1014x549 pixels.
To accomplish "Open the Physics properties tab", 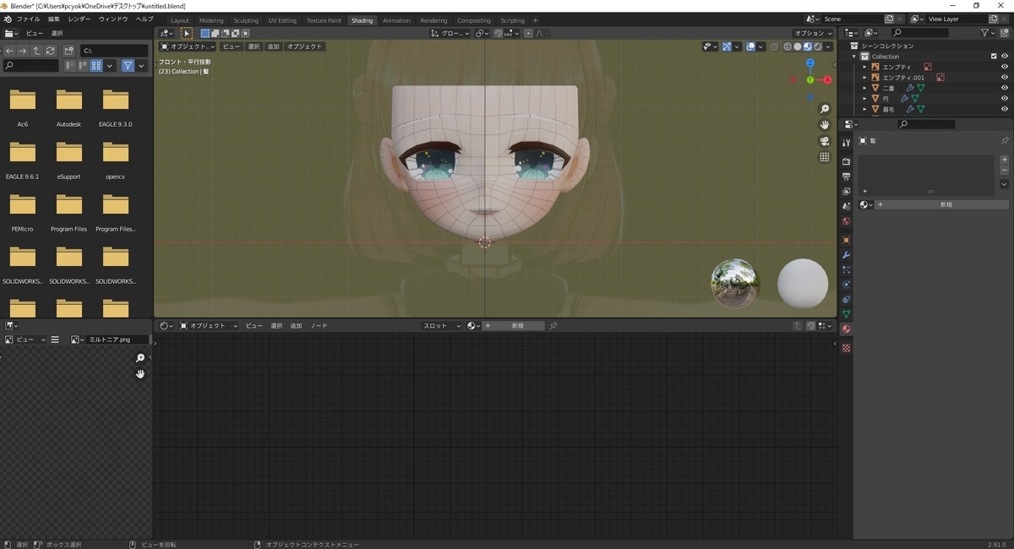I will pos(846,285).
